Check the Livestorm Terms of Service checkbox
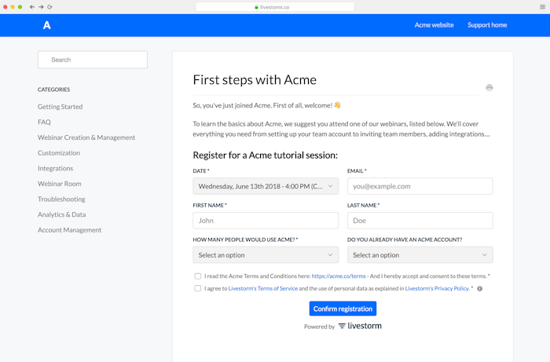The image size is (550, 362). click(198, 288)
